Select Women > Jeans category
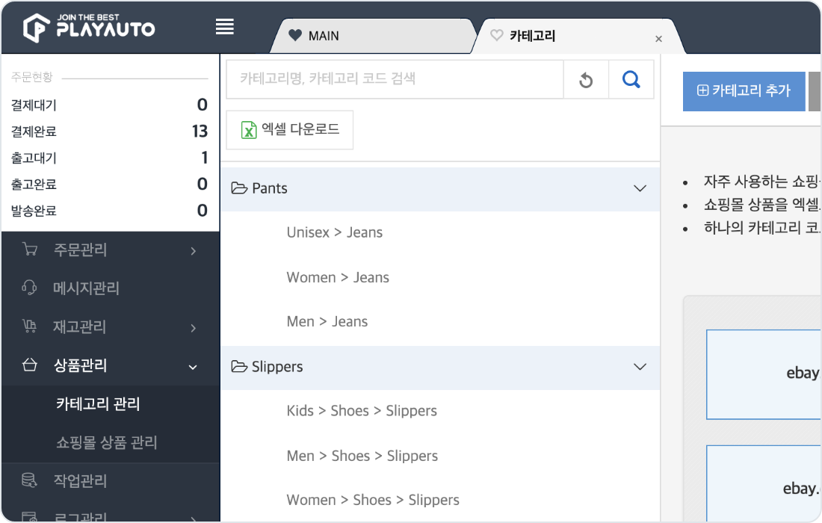This screenshot has width=822, height=523. tap(338, 277)
